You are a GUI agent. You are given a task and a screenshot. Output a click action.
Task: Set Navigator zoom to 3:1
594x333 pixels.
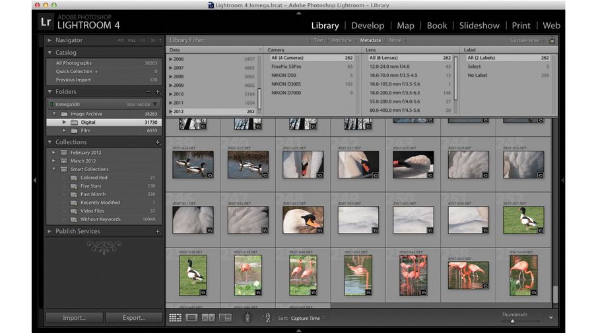coord(153,40)
